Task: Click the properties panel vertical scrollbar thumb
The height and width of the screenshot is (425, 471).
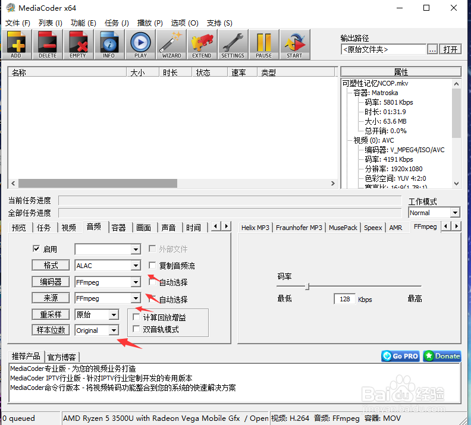Action: coord(456,113)
